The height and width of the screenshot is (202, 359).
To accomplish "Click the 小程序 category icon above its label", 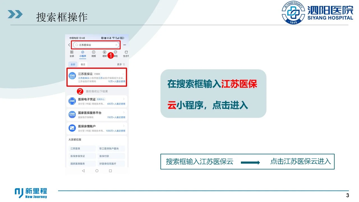I will pos(83,52).
